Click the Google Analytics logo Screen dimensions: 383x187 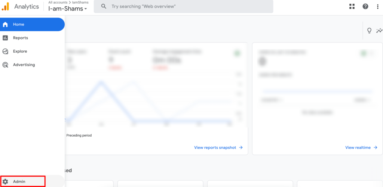5,6
